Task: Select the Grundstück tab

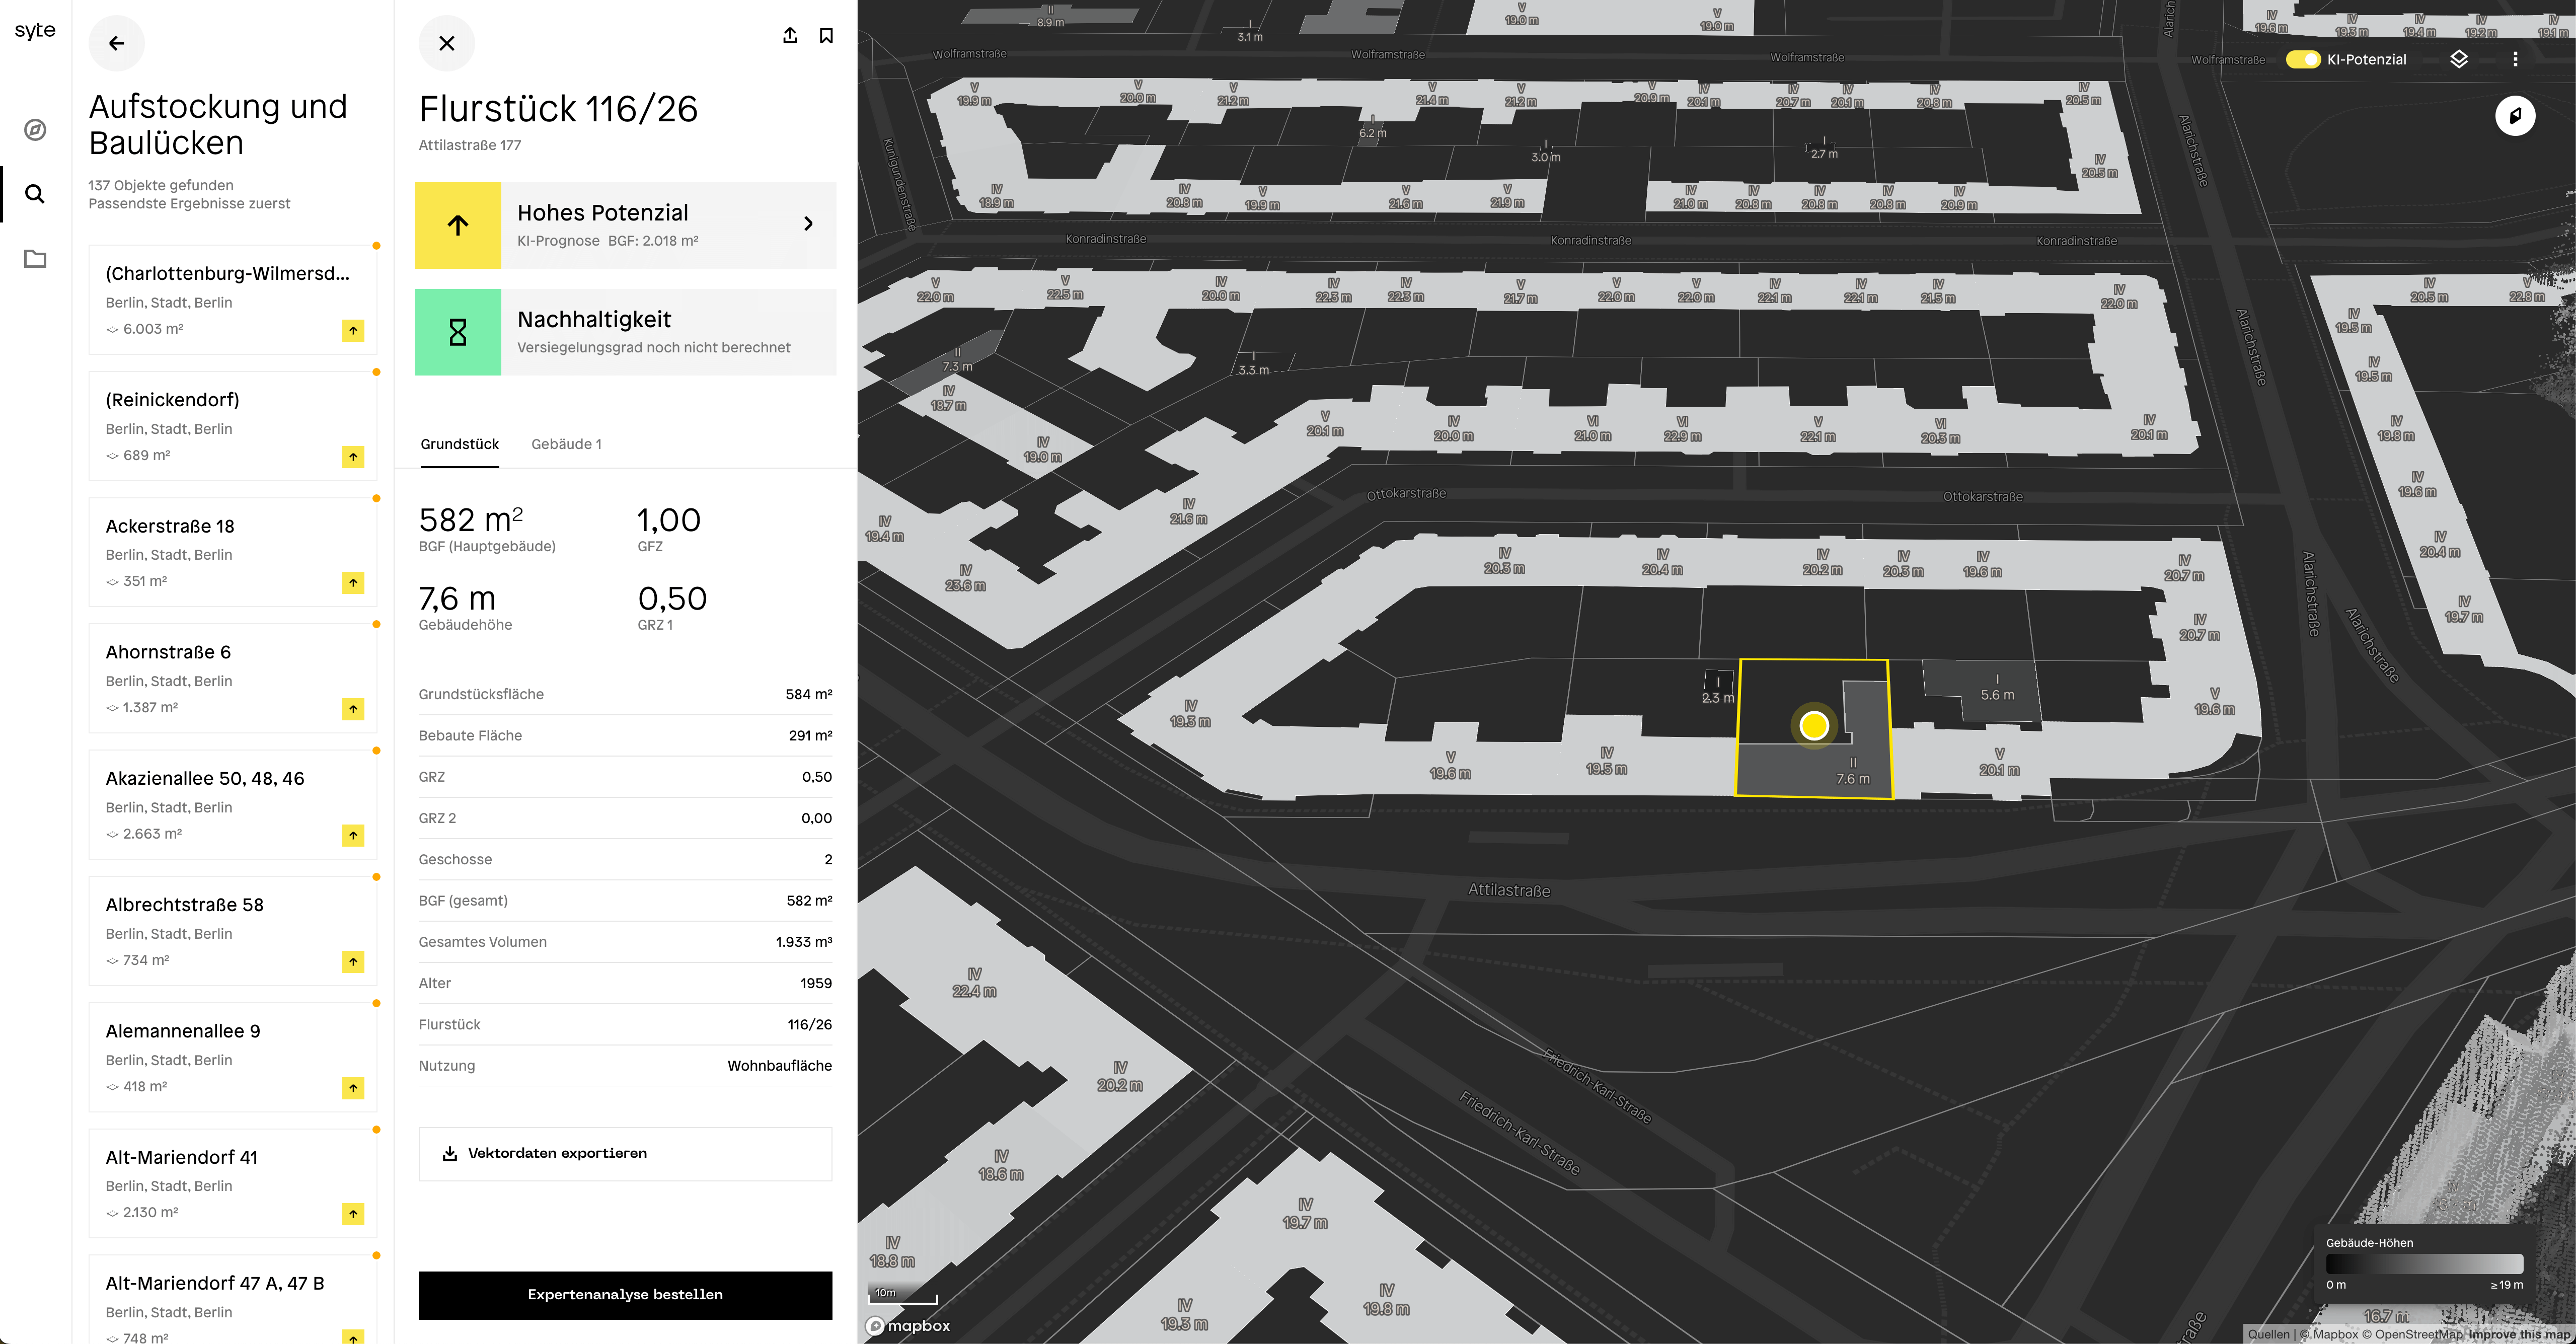Action: (x=459, y=444)
